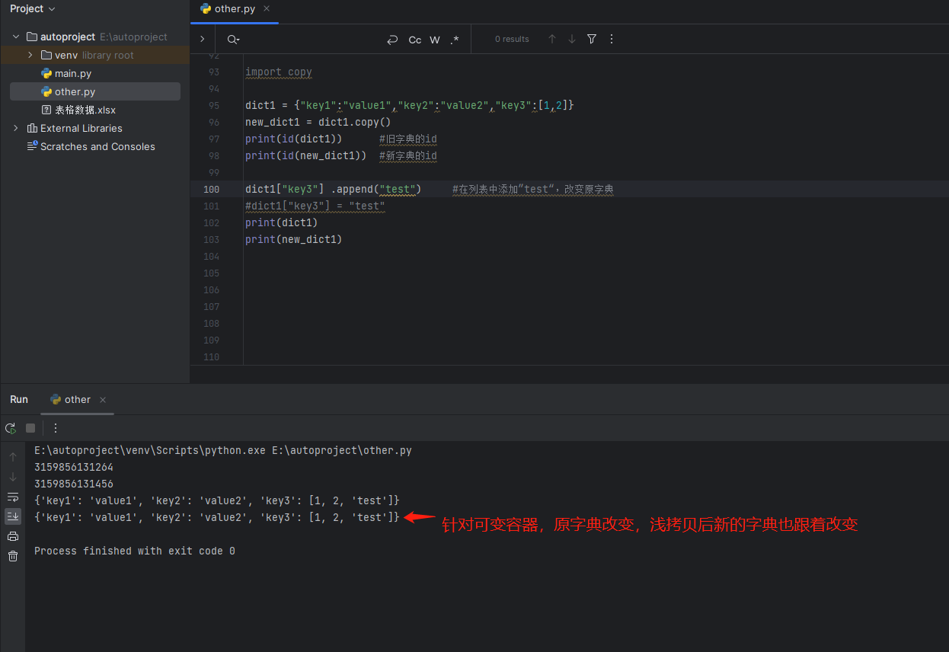Viewport: 949px width, 652px height.
Task: Go to next search occurrence
Action: click(572, 39)
